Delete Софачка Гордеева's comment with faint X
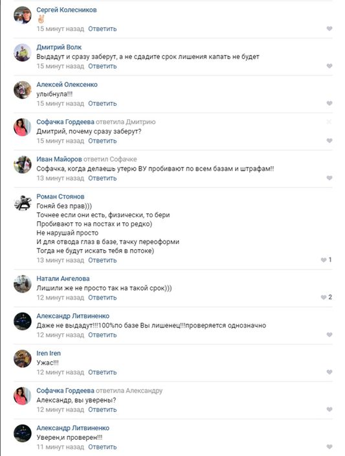The width and height of the screenshot is (345, 456). [329, 122]
